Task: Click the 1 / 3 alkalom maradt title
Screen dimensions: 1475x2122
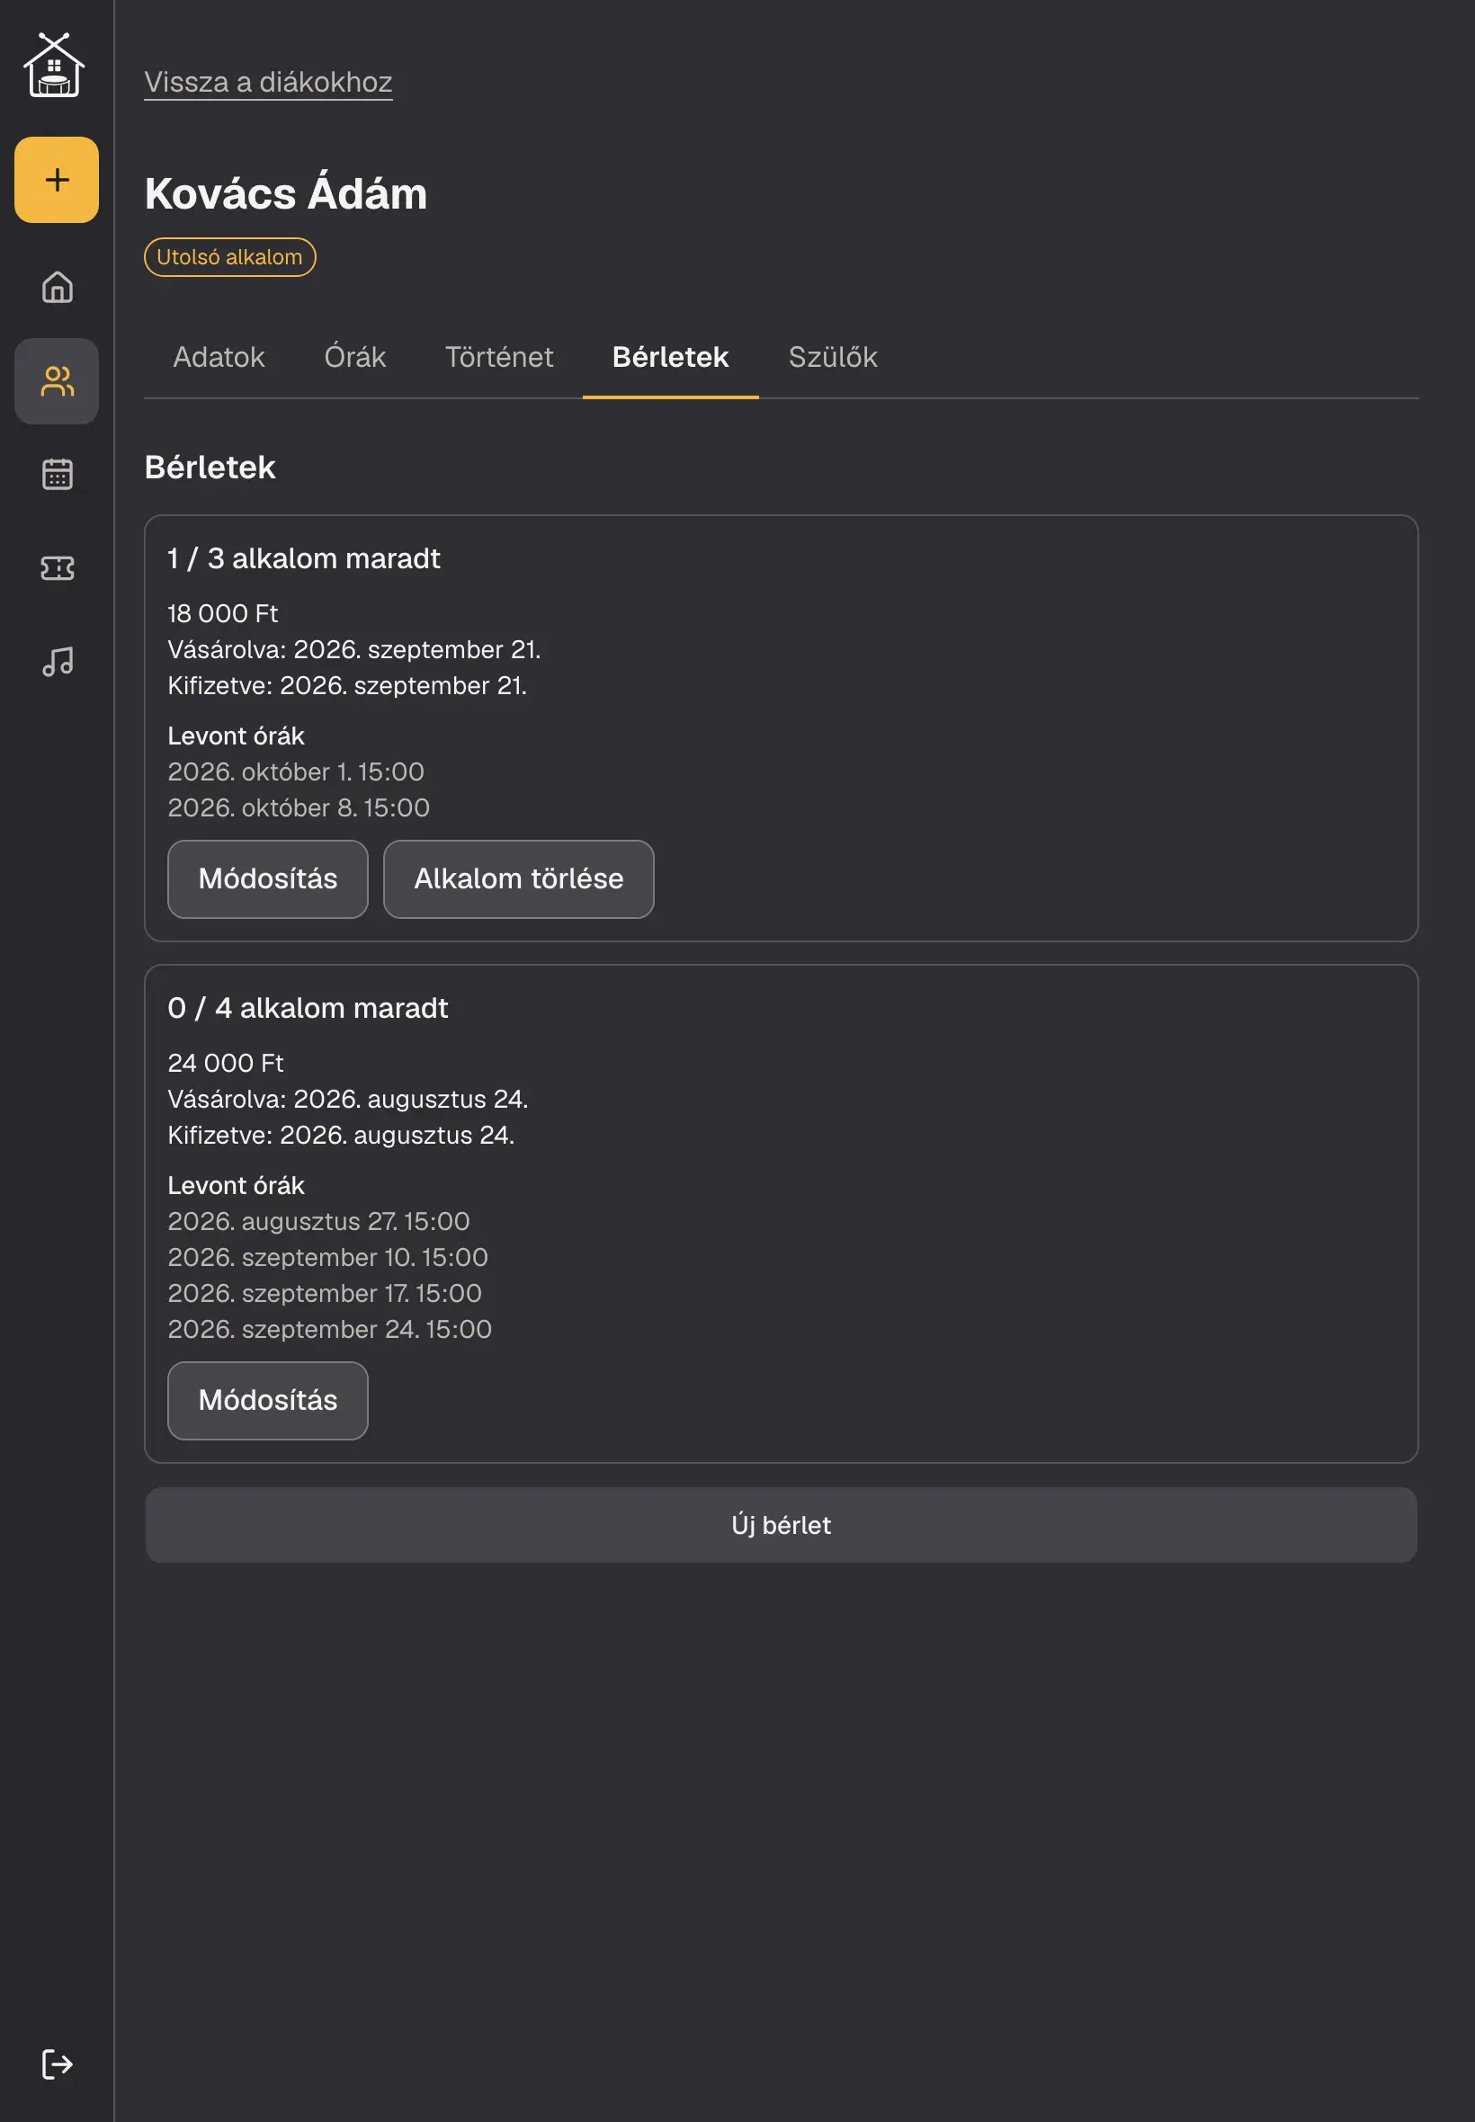Action: click(x=303, y=558)
